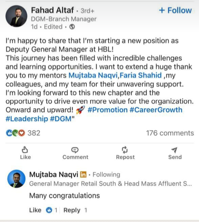Click the thumbs-up Like icon
This screenshot has height=222, width=199.
point(25,150)
